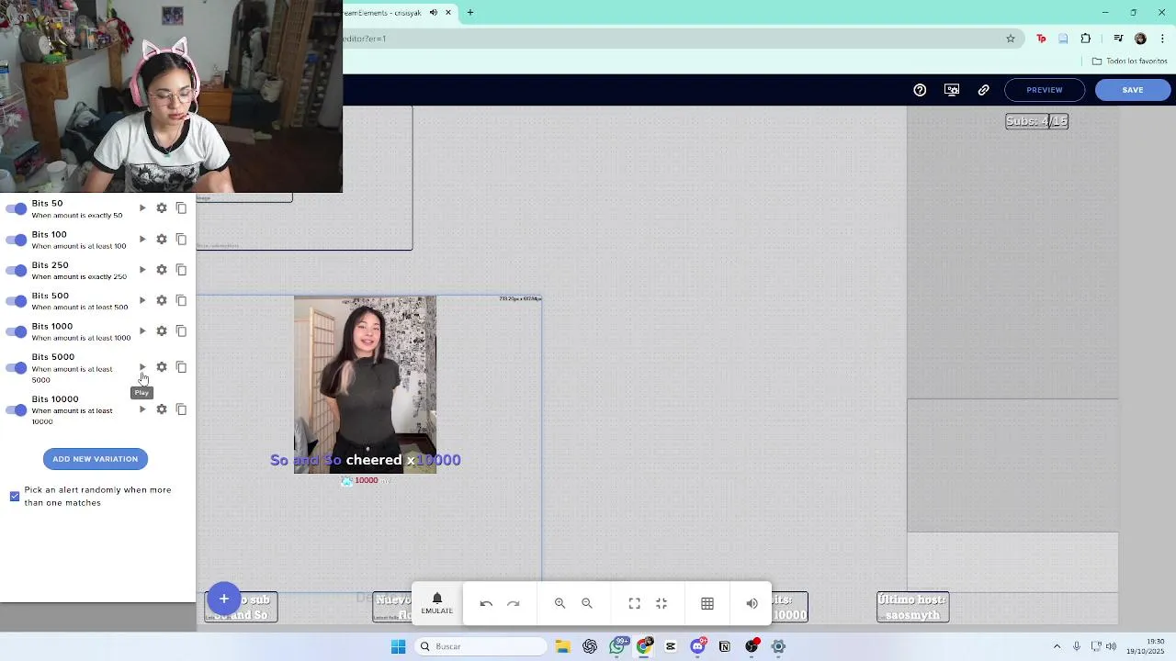Open the help question mark icon
Screen dimensions: 1176x661
pyautogui.click(x=920, y=90)
